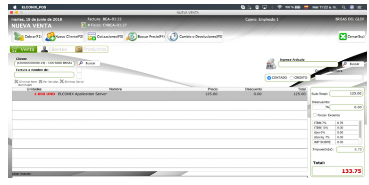
Task: Click the Sub-Total field
Action: pyautogui.click(x=346, y=94)
